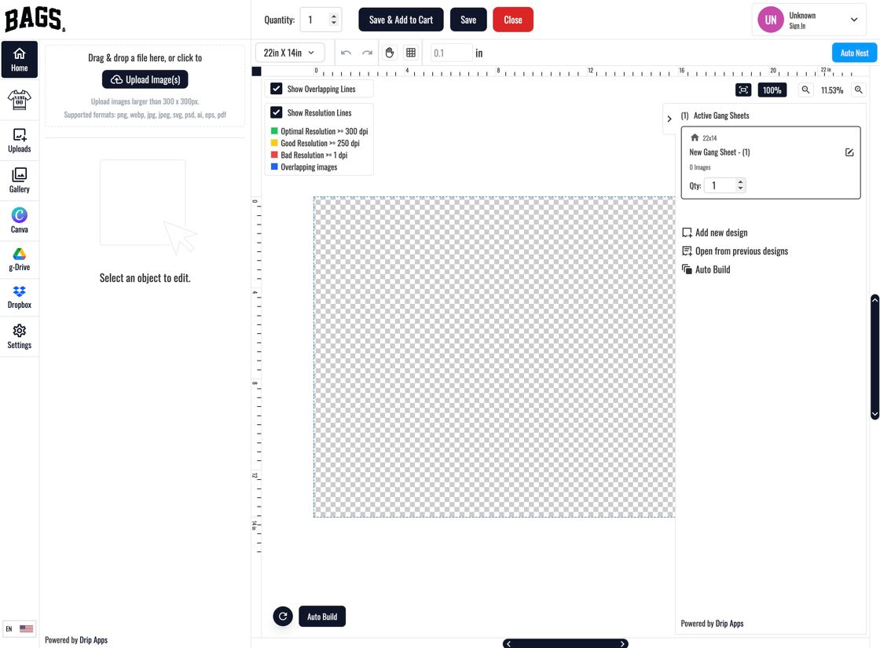Increase the gang sheet Qty stepper
Viewport: 880px width, 648px height.
740,181
